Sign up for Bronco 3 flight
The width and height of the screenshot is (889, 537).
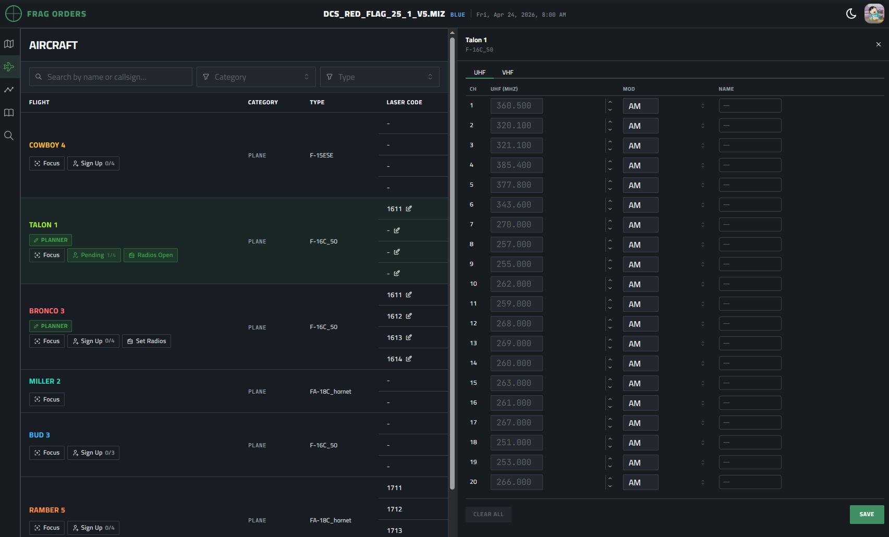tap(93, 341)
